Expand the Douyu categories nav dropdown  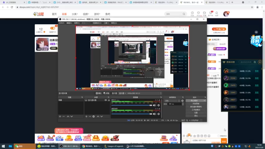coord(75,14)
